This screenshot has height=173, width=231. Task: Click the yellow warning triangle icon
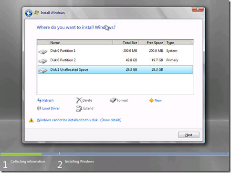coord(31,120)
